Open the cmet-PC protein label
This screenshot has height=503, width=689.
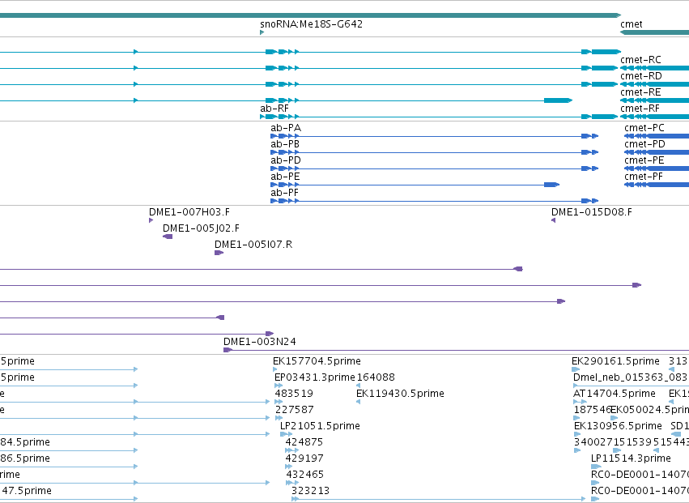coord(644,128)
